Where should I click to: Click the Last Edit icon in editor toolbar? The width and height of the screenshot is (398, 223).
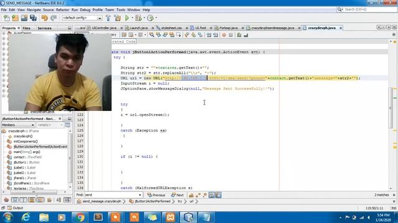124,35
